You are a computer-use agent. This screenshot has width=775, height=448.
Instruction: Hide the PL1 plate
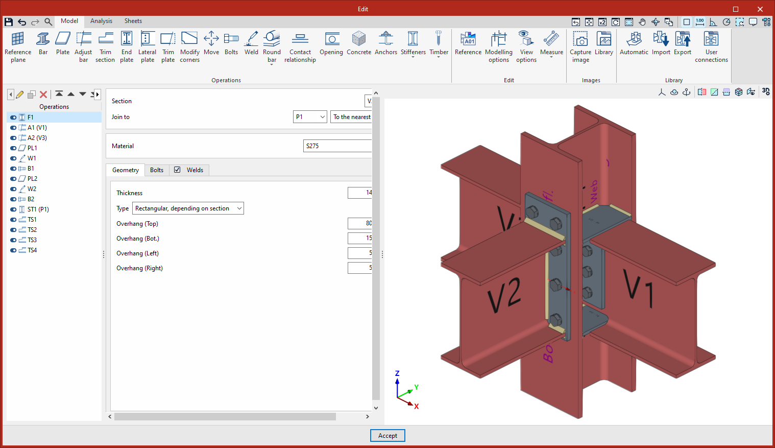[x=13, y=148]
